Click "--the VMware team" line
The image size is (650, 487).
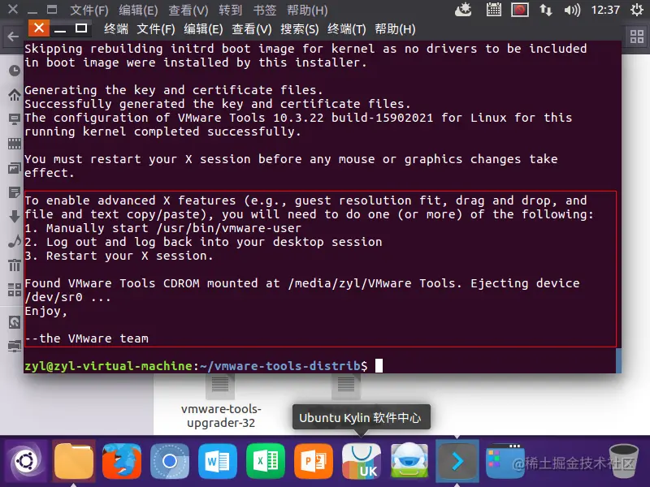click(86, 338)
